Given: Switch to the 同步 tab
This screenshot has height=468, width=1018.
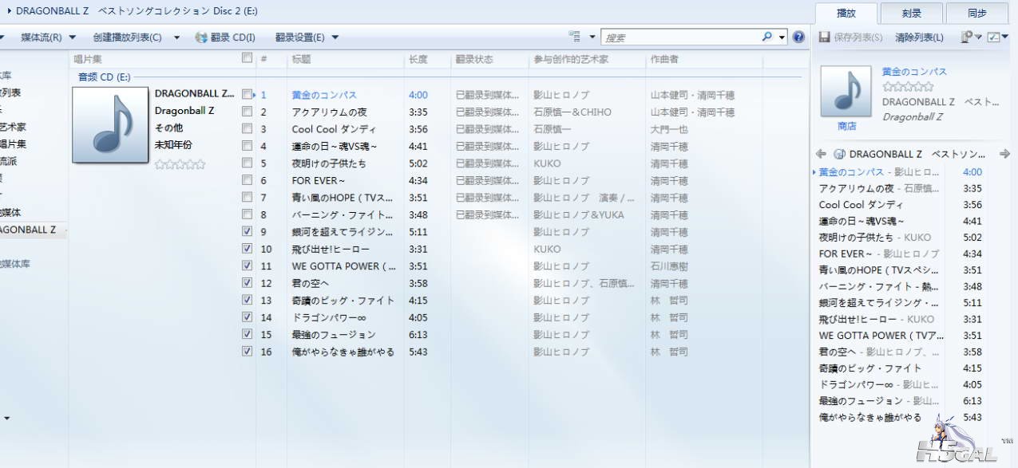Looking at the screenshot, I should [x=976, y=13].
